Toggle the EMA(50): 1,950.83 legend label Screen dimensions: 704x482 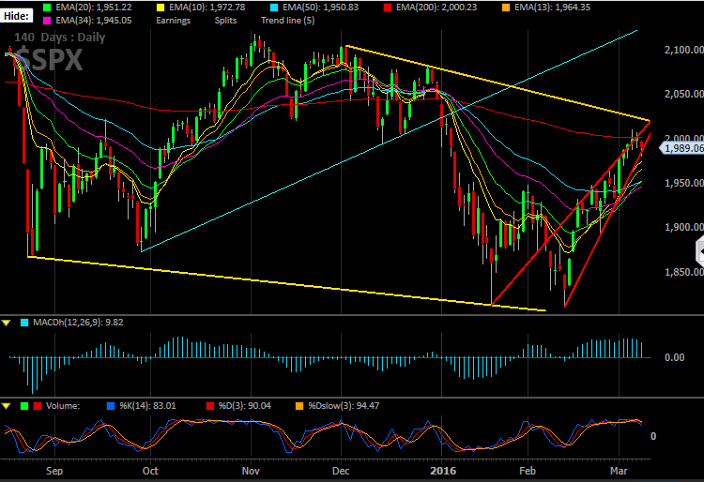click(x=321, y=8)
